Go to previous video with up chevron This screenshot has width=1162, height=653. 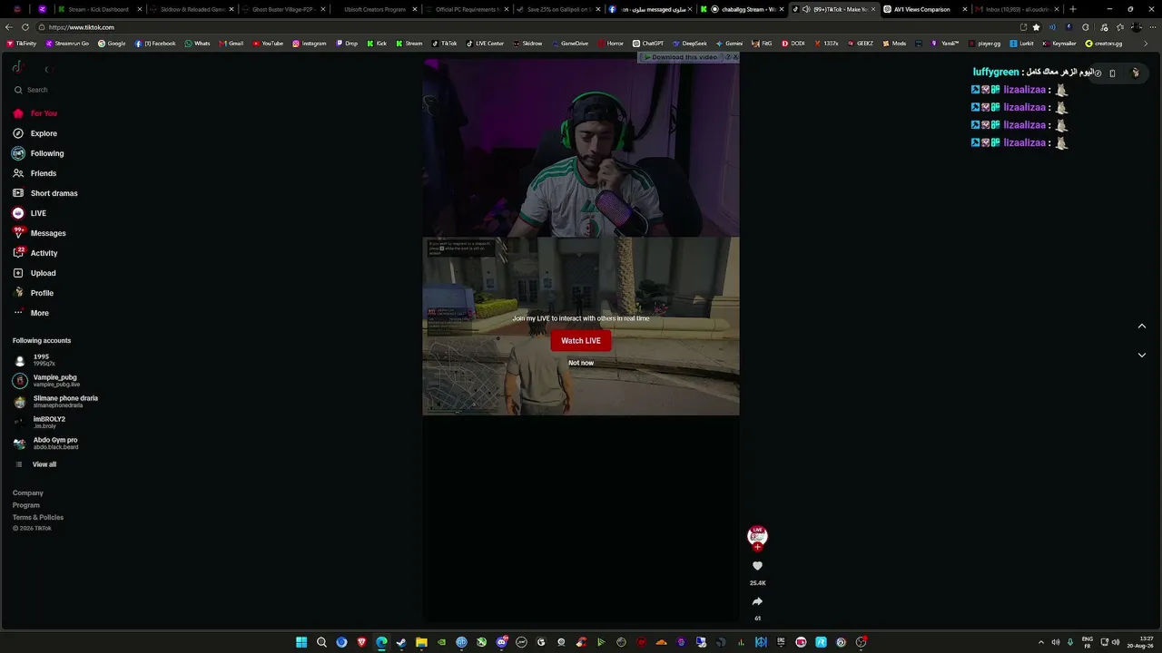[1142, 326]
